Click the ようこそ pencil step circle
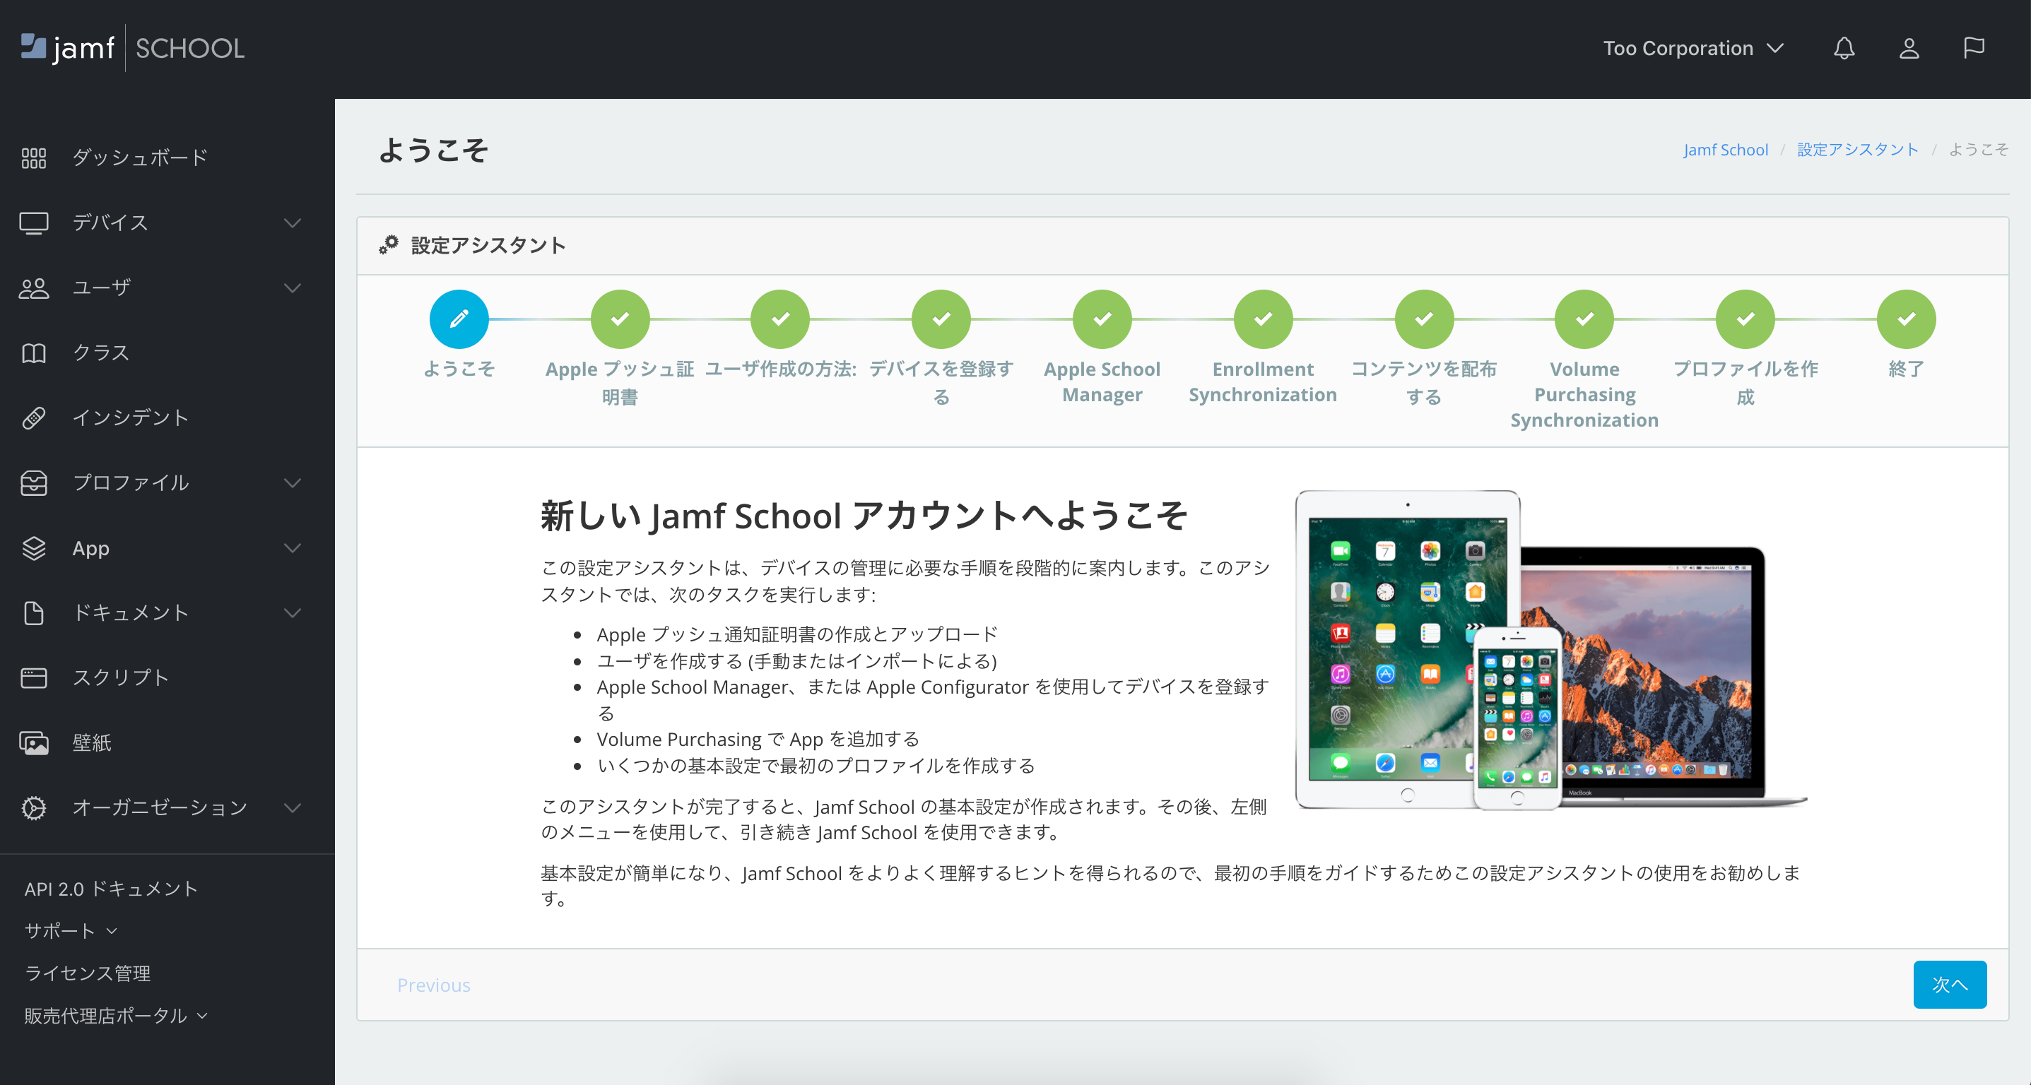 [459, 319]
